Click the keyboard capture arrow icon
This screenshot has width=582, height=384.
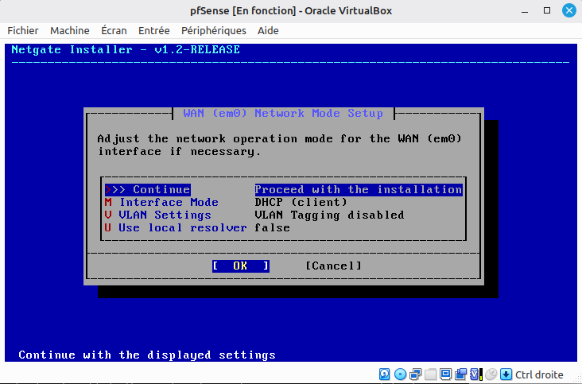pyautogui.click(x=506, y=374)
